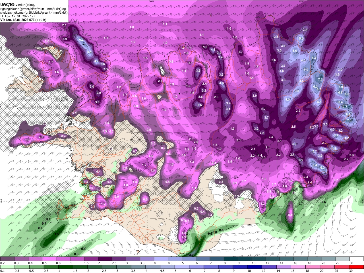This screenshot has height=273, width=364.
Task: Click the '20W' longitude label
Action: pyautogui.click(x=151, y=1)
